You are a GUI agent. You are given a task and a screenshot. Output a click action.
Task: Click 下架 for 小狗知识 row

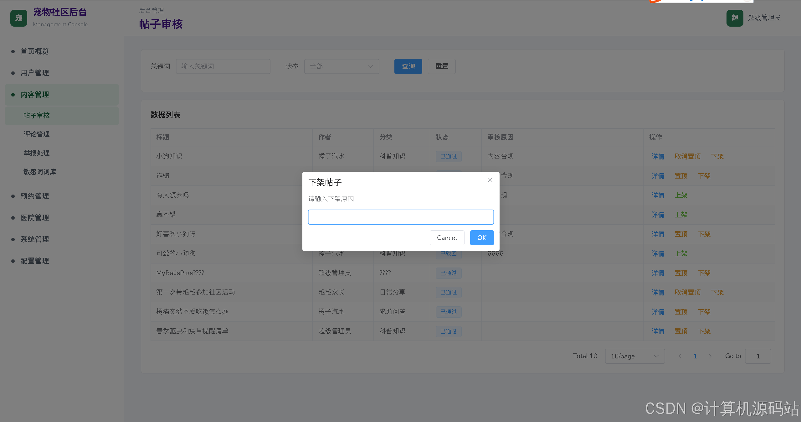point(717,156)
